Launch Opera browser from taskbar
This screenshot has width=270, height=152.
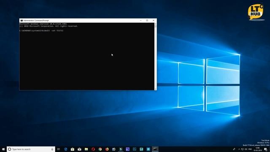click(93, 149)
